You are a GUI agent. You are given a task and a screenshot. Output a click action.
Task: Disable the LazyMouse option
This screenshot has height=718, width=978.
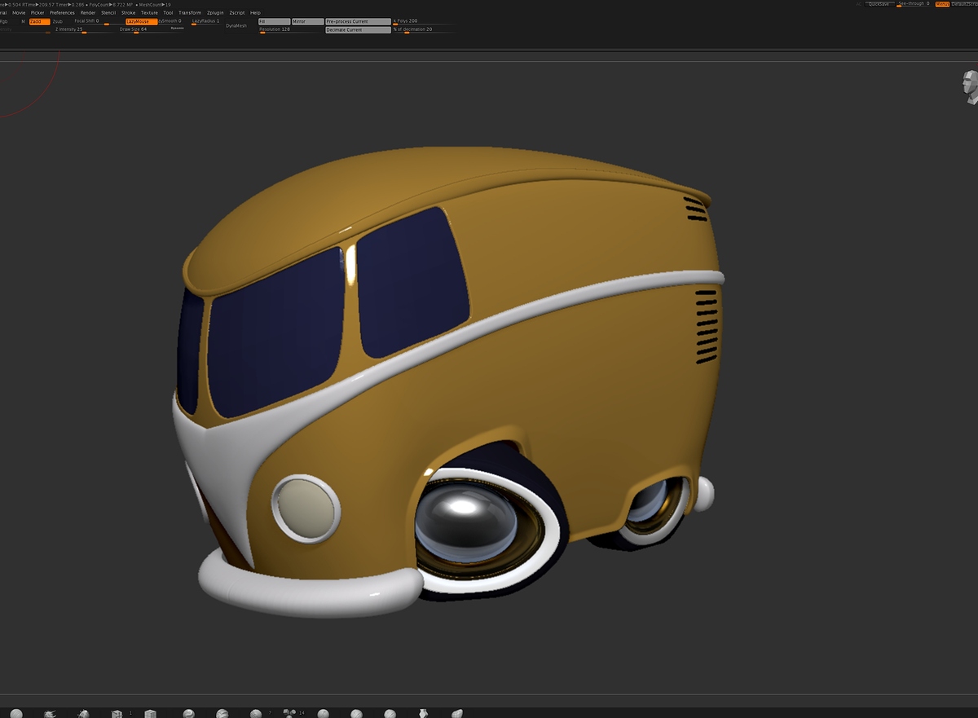click(x=142, y=21)
